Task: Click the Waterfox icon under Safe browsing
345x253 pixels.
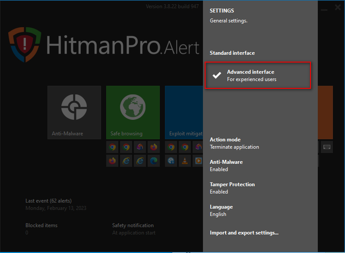Action: point(140,147)
